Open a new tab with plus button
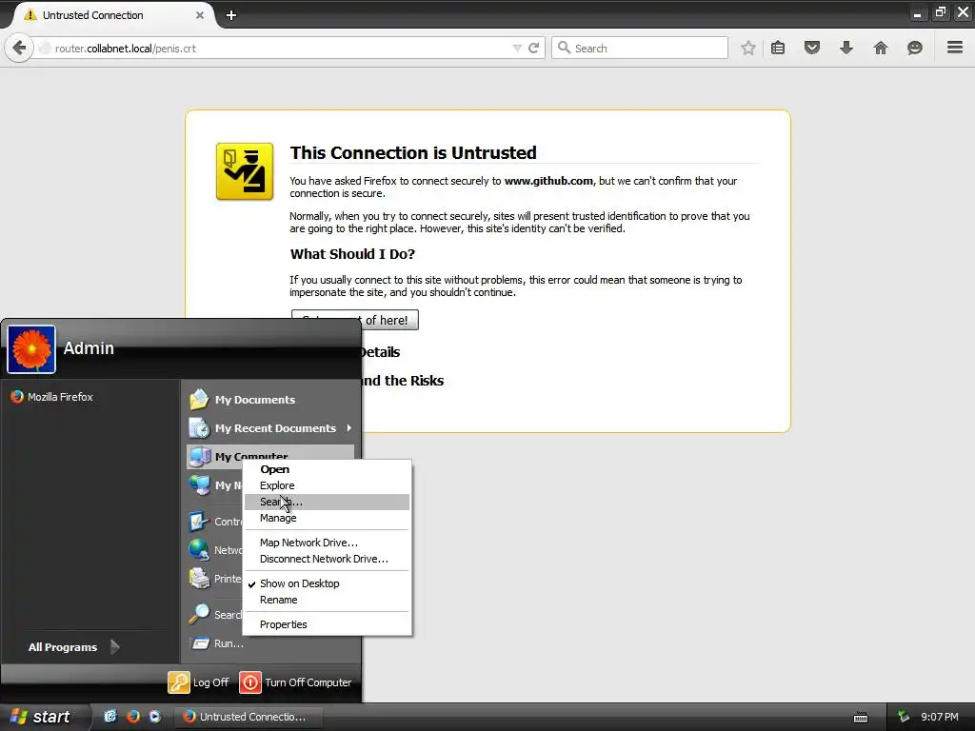Viewport: 975px width, 731px height. pos(231,15)
